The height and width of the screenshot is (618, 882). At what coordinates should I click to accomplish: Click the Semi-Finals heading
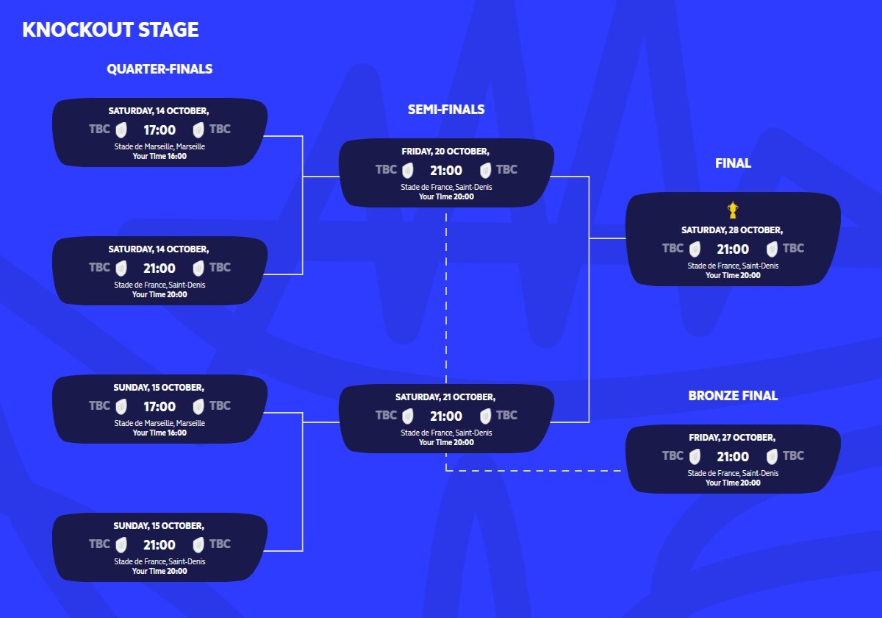pos(446,110)
